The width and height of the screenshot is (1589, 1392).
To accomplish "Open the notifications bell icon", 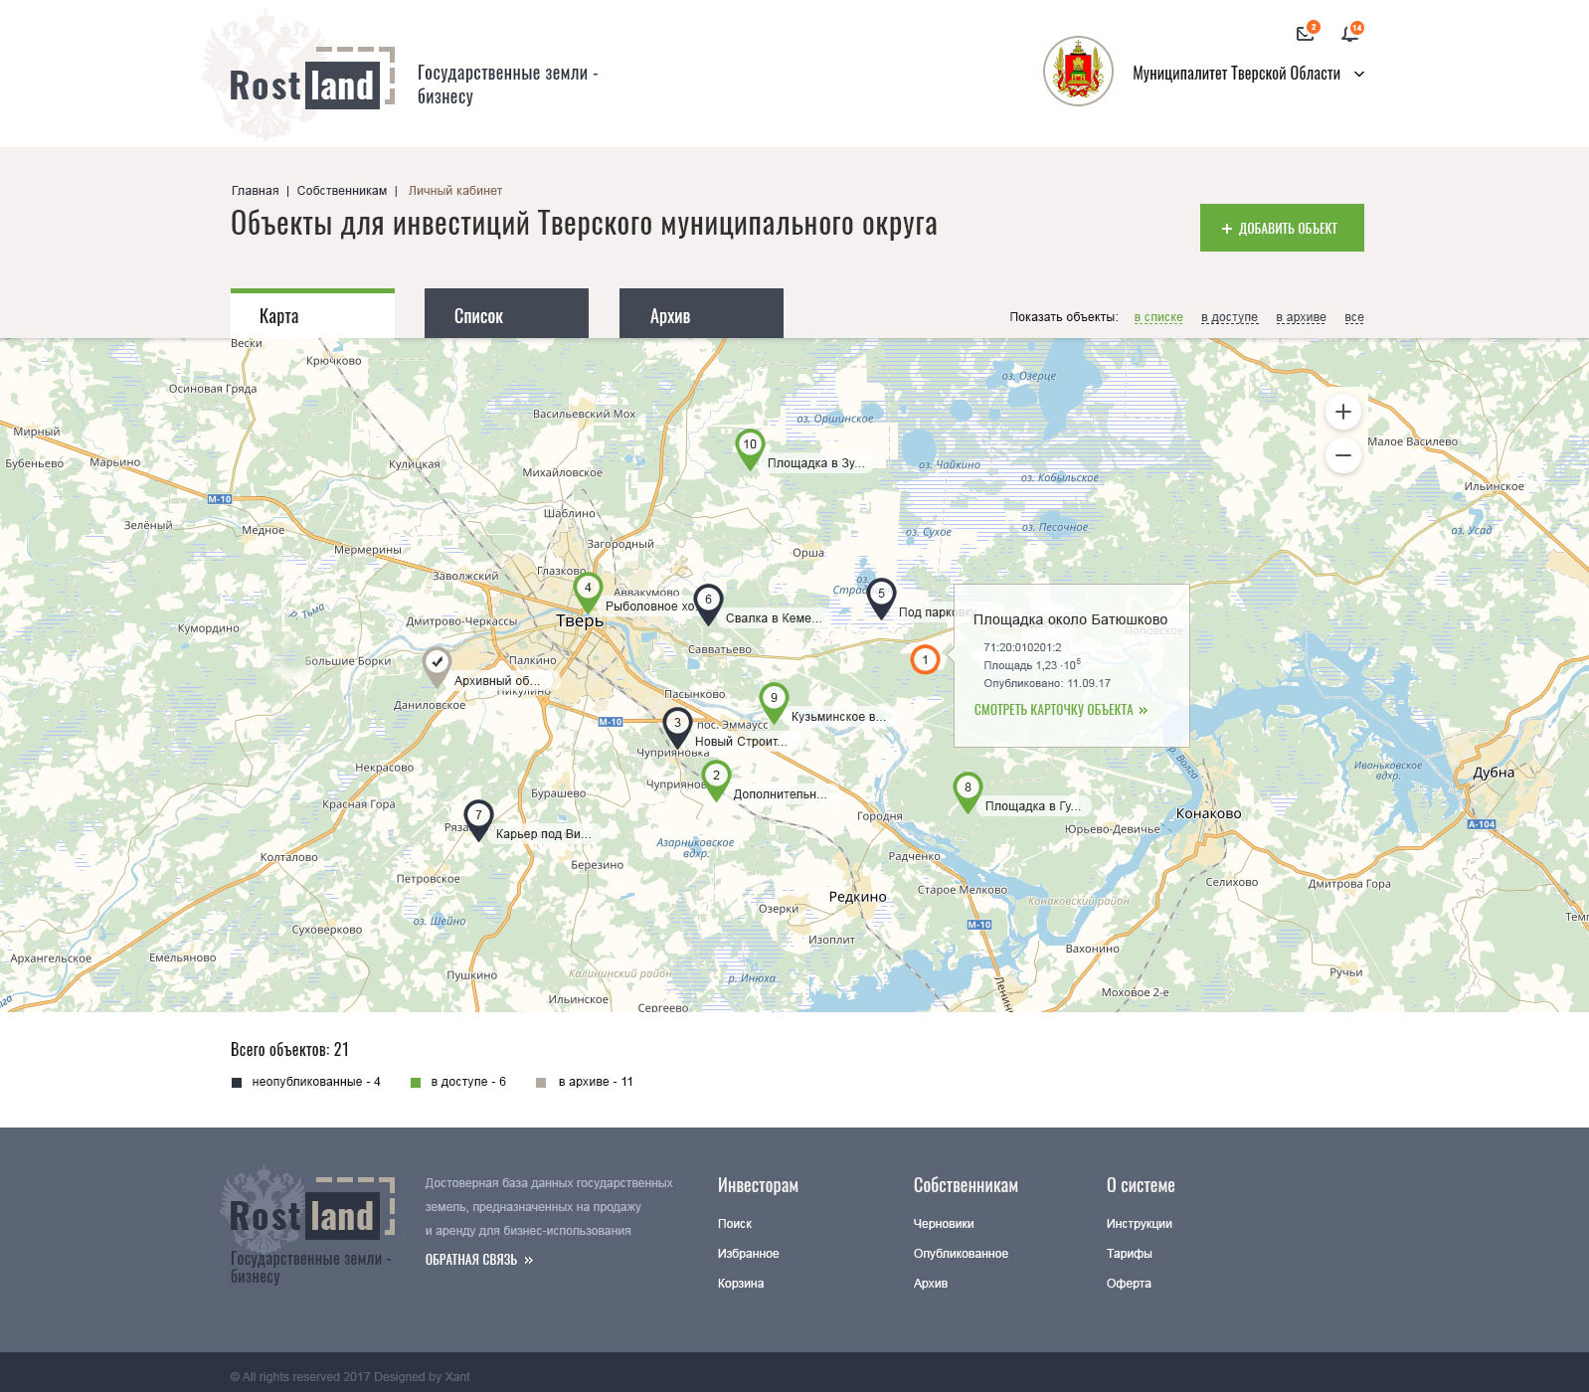I will pyautogui.click(x=1349, y=34).
